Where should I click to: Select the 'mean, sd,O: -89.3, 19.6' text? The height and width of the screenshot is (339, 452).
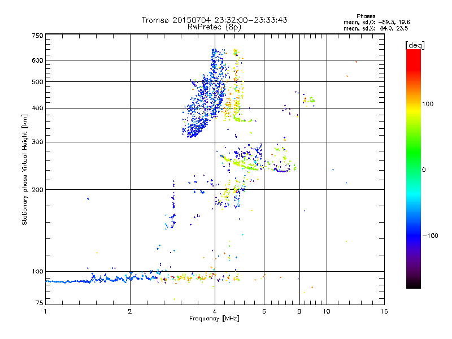point(376,22)
